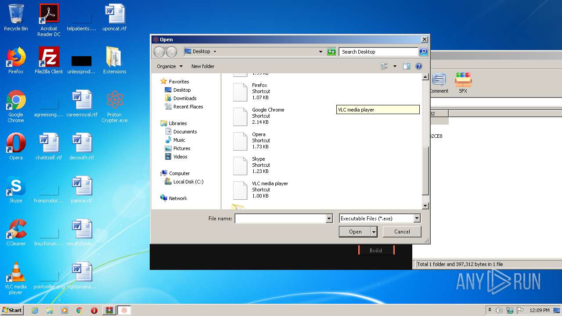This screenshot has width=562, height=316.
Task: Open the Open button split arrow
Action: 374,232
